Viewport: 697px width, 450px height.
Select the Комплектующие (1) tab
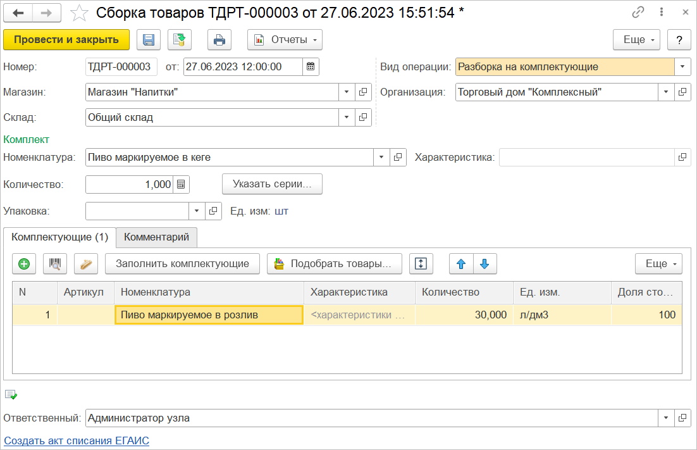60,237
